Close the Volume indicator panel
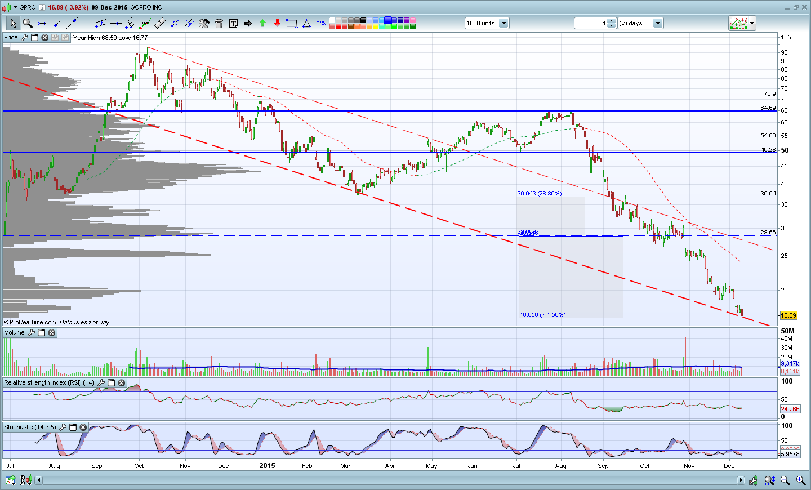The image size is (811, 490). pos(51,332)
